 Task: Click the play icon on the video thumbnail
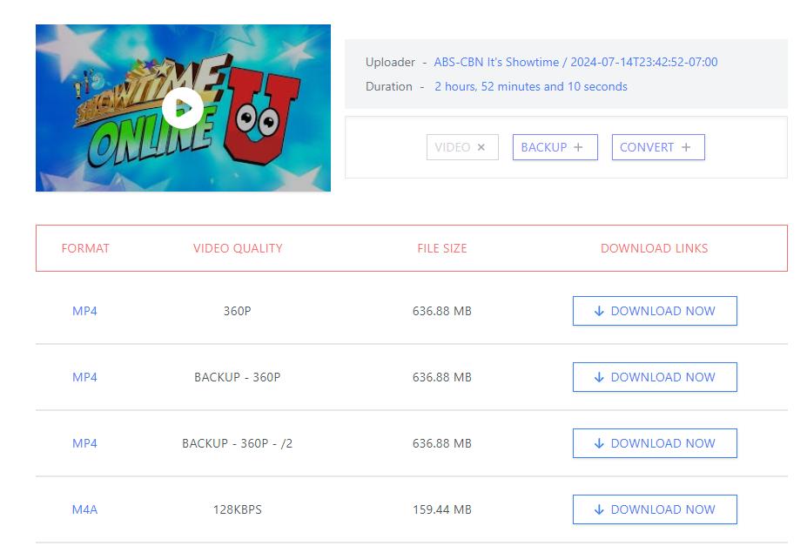click(183, 108)
